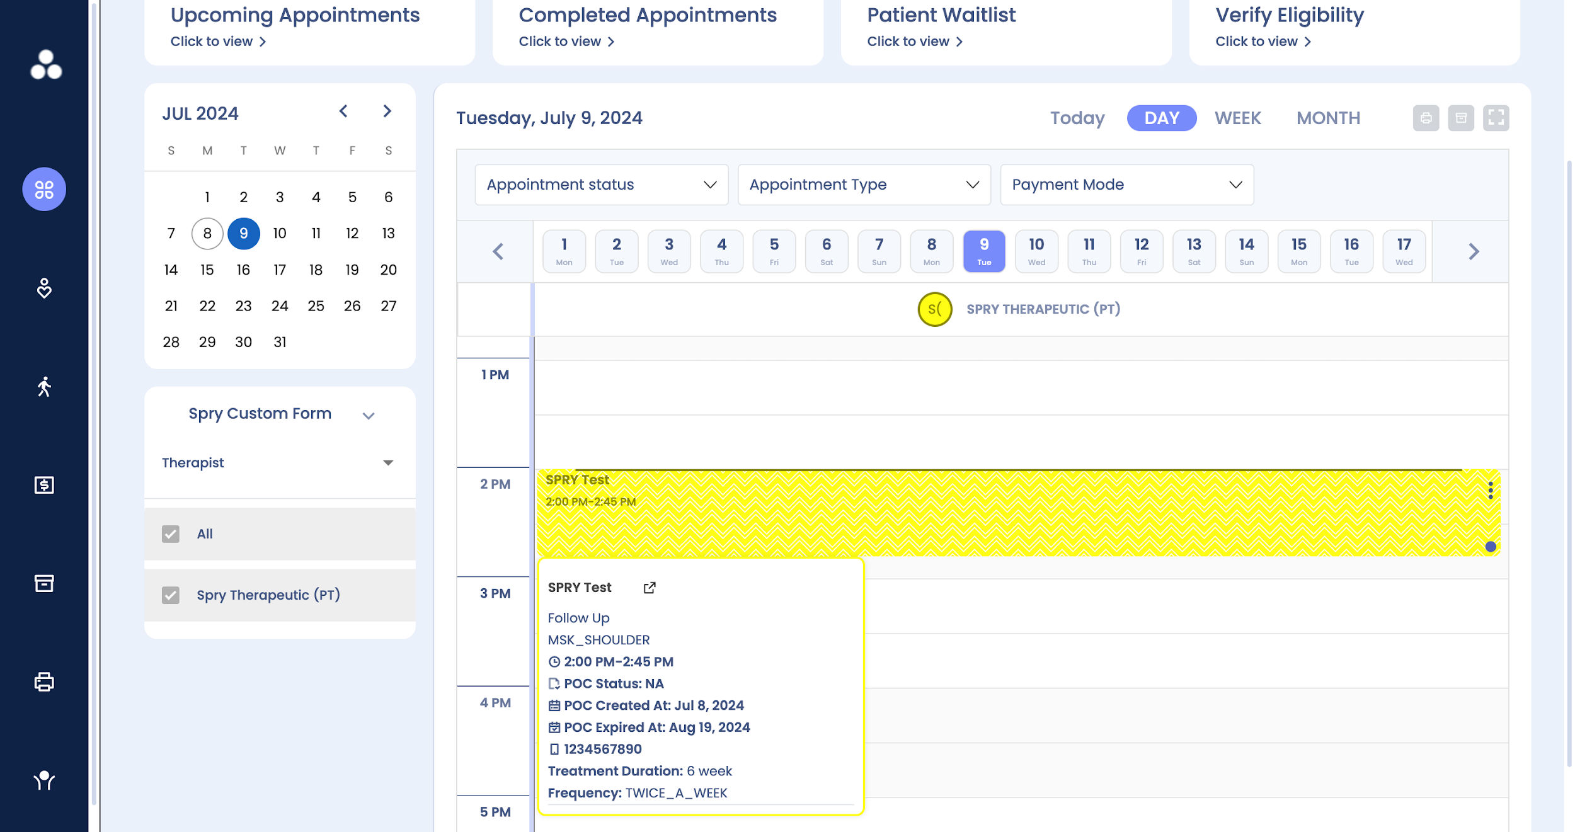The image size is (1575, 832).
Task: Open the Payment Mode dropdown
Action: pyautogui.click(x=1126, y=185)
